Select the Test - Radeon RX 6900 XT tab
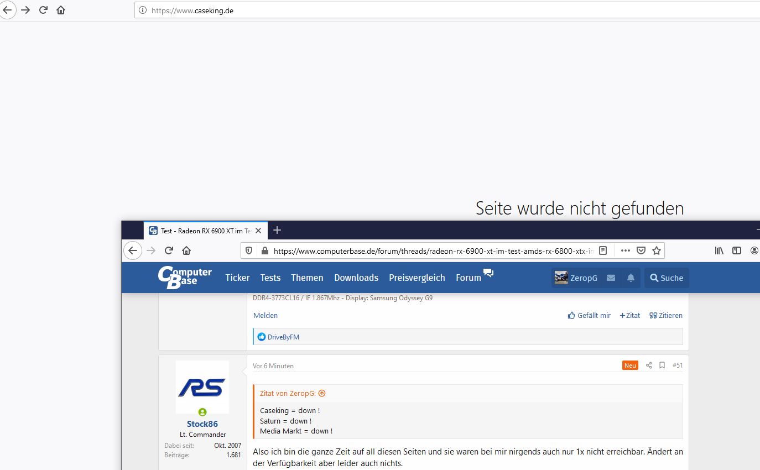 (206, 231)
